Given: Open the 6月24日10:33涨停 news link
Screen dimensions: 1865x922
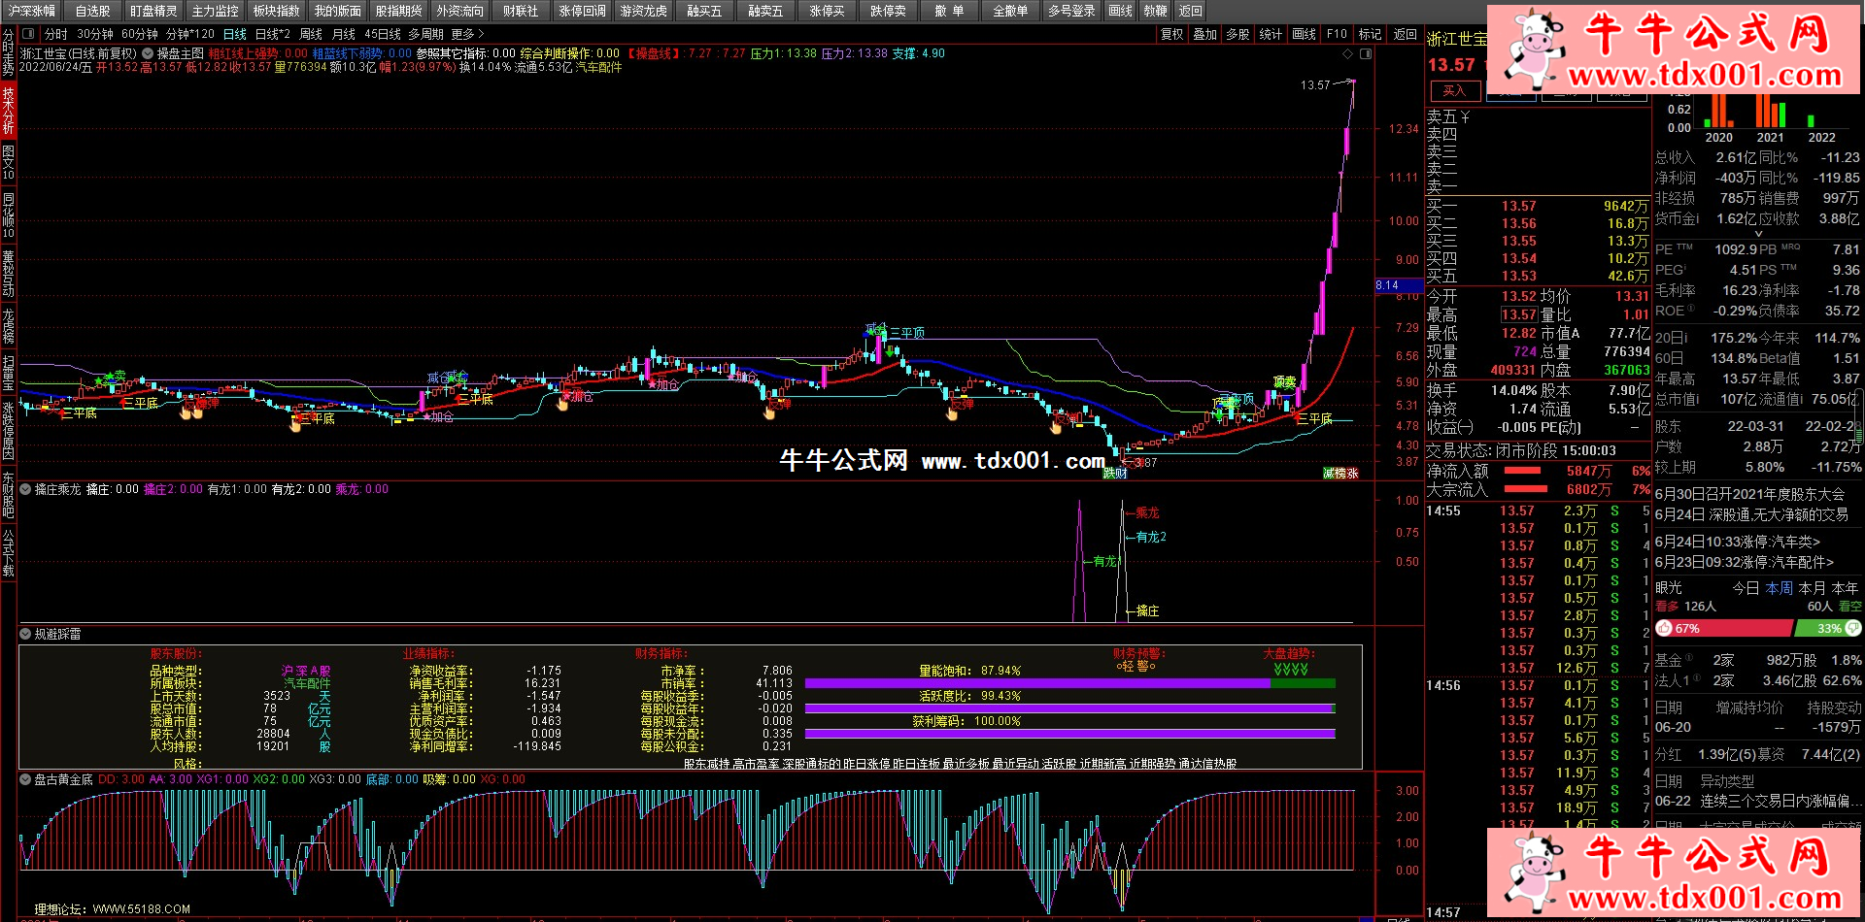Looking at the screenshot, I should [x=1738, y=542].
